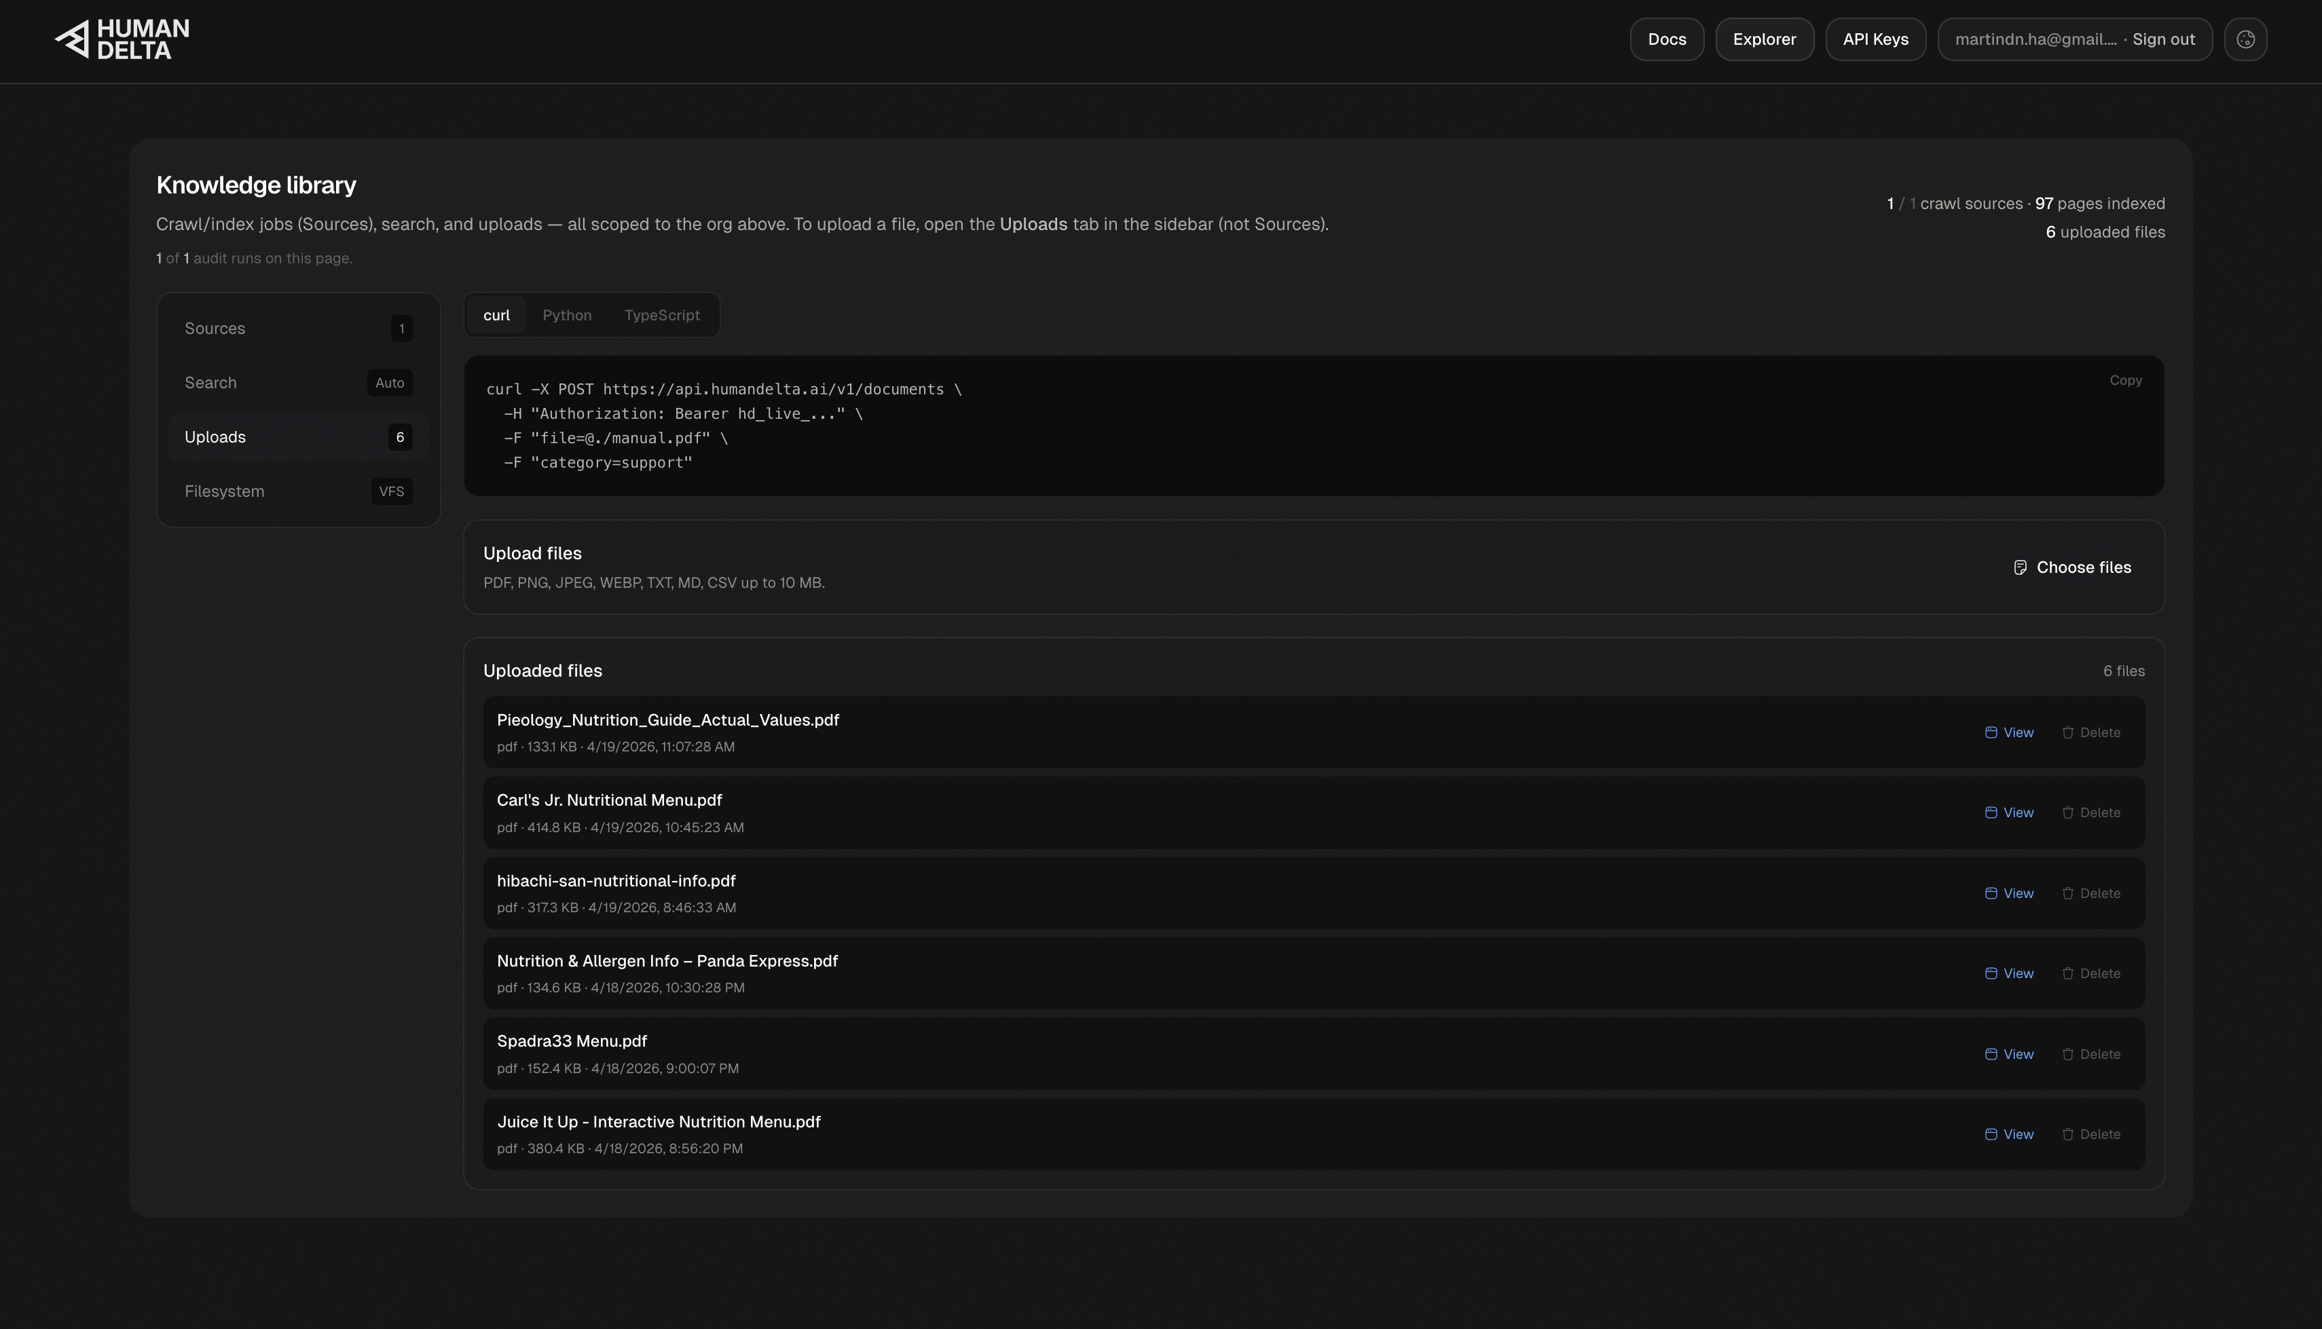Switch code sample to TypeScript tab
The width and height of the screenshot is (2322, 1329).
pyautogui.click(x=662, y=316)
